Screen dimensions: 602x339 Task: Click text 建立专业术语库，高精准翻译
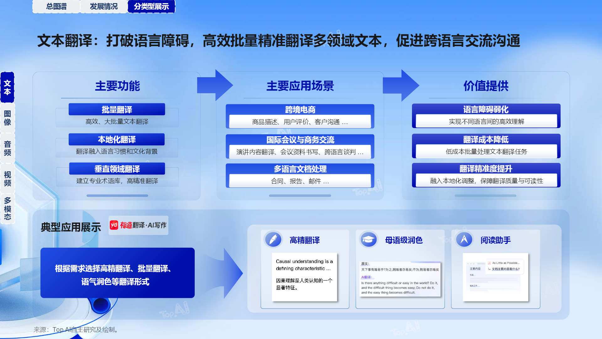tap(117, 181)
